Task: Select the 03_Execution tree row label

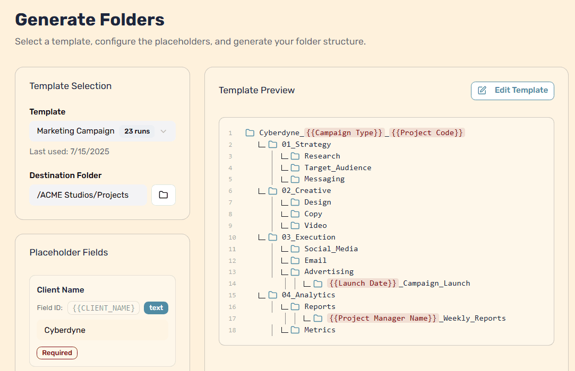Action: pos(308,237)
